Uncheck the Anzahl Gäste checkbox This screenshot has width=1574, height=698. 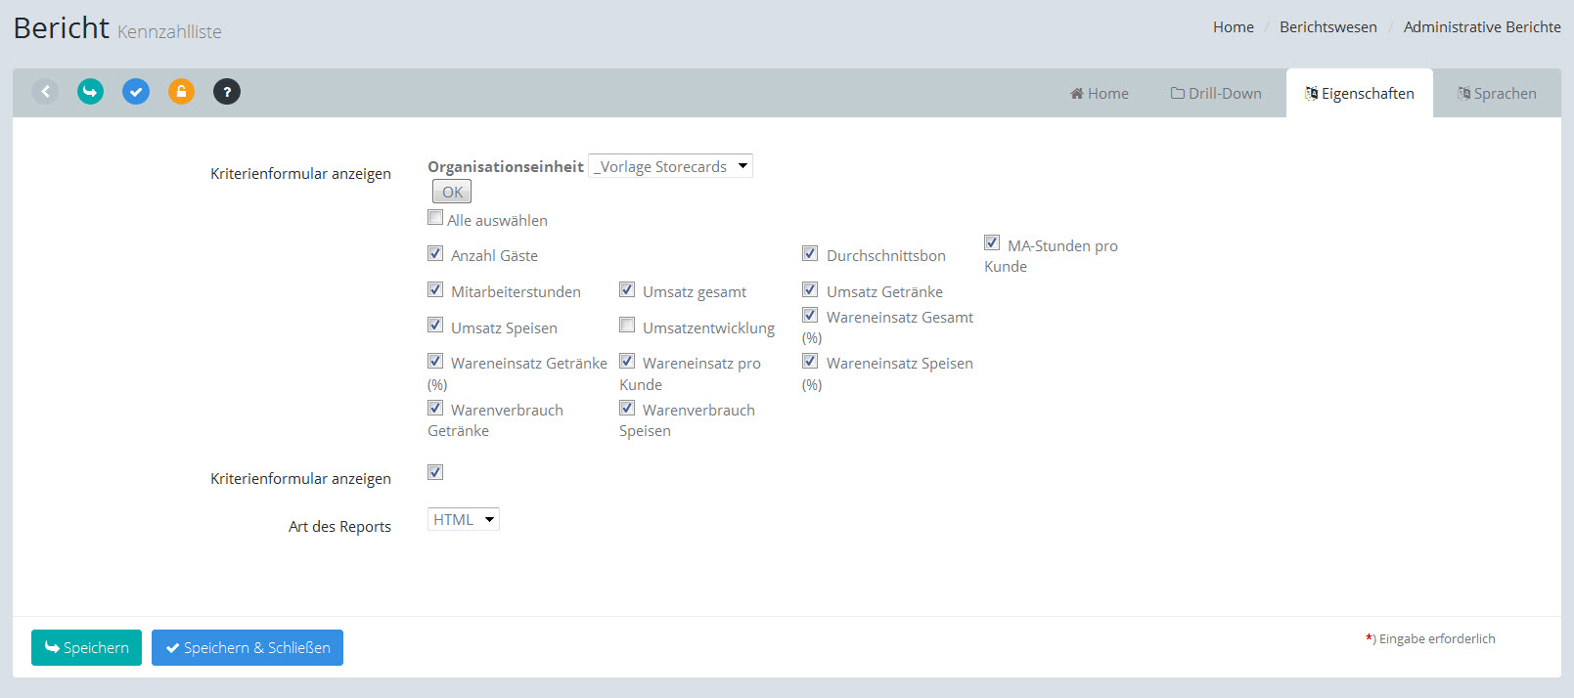coord(435,253)
